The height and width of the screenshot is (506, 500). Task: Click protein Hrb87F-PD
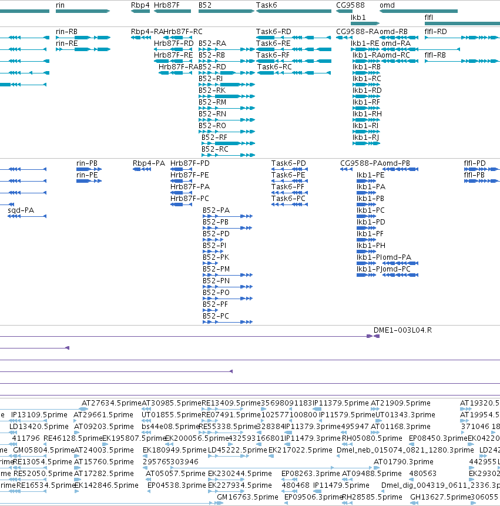190,163
